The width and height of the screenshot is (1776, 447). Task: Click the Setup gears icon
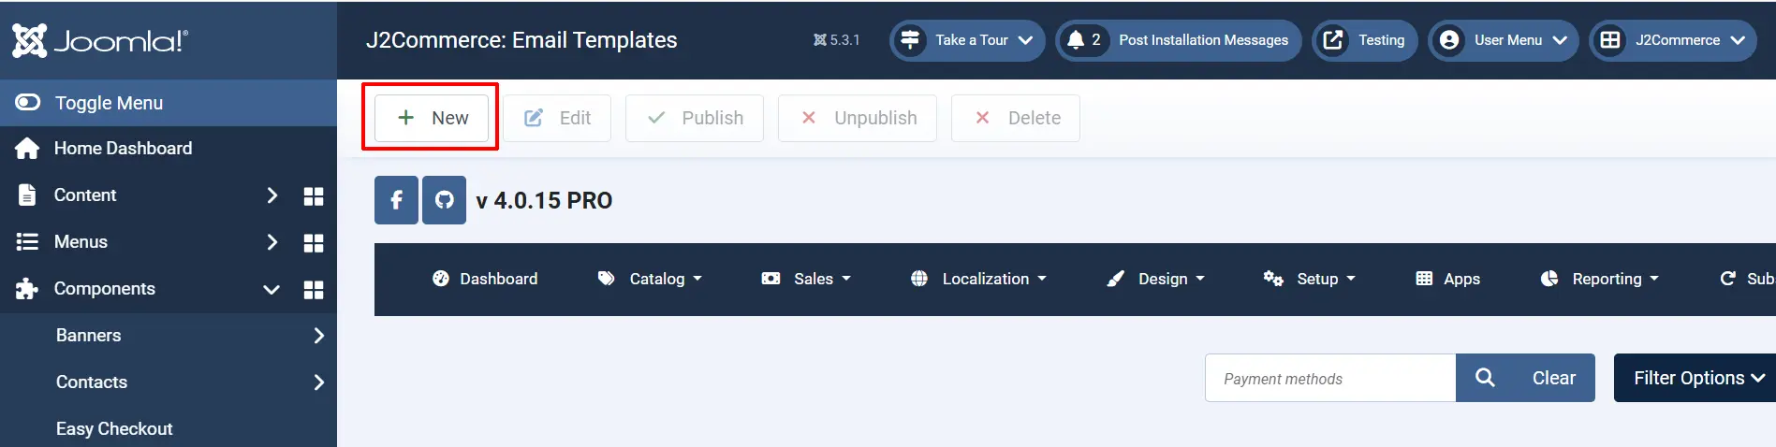[1273, 279]
